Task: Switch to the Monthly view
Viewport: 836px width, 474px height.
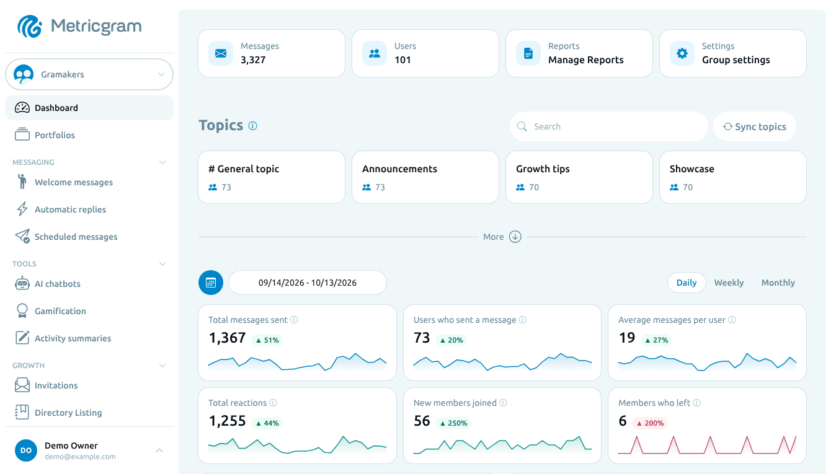Action: 778,283
